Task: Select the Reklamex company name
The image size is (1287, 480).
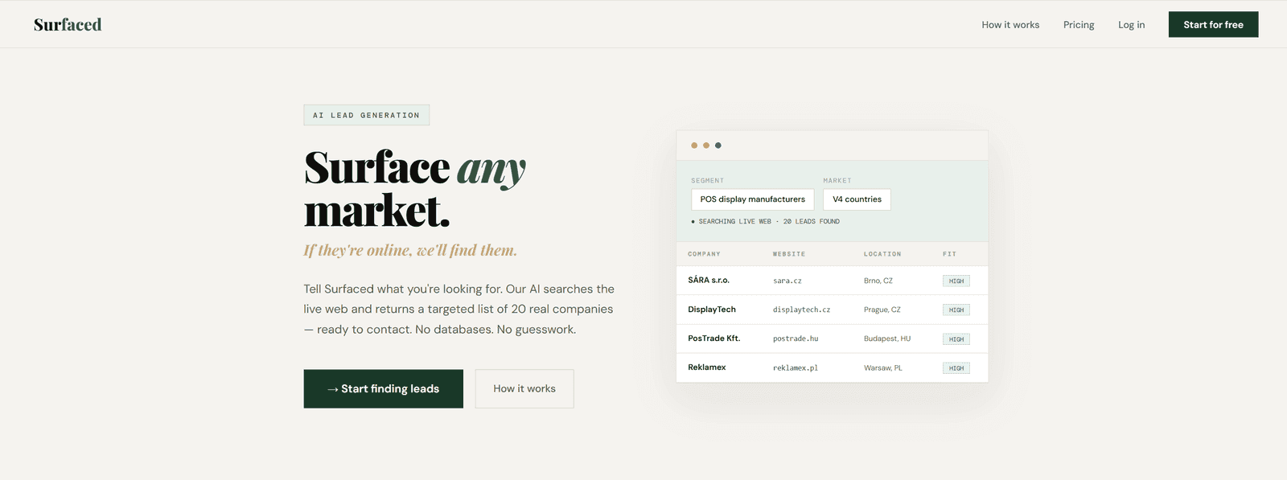Action: (x=707, y=367)
